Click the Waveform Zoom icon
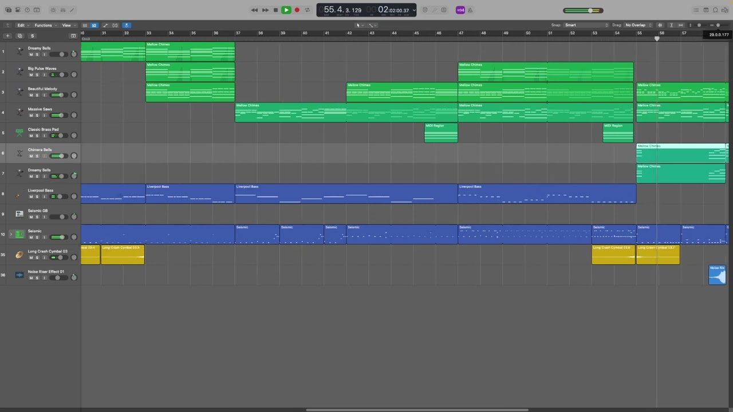 pos(660,25)
